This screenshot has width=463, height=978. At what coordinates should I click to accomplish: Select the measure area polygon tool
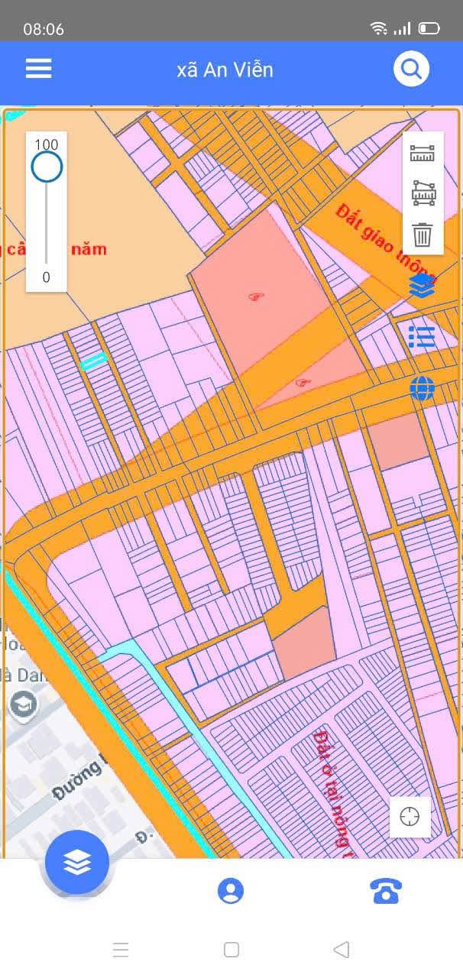click(x=423, y=193)
